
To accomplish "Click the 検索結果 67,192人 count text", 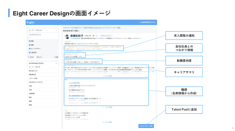I will pos(71,31).
